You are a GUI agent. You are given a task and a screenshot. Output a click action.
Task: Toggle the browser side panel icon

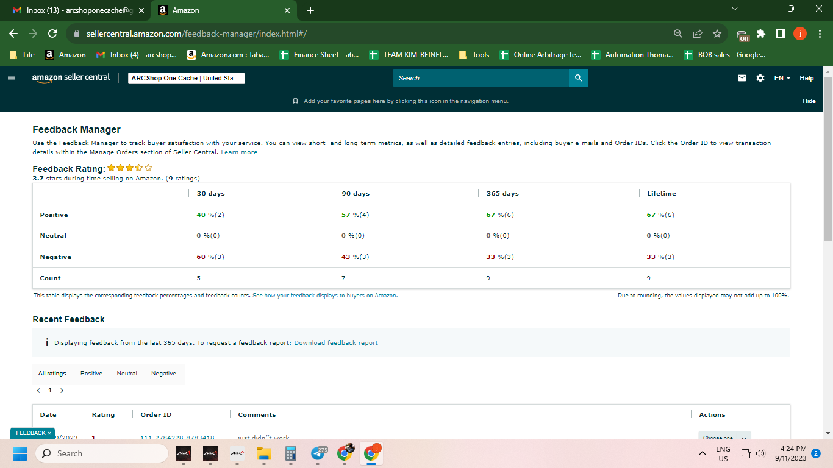point(781,34)
